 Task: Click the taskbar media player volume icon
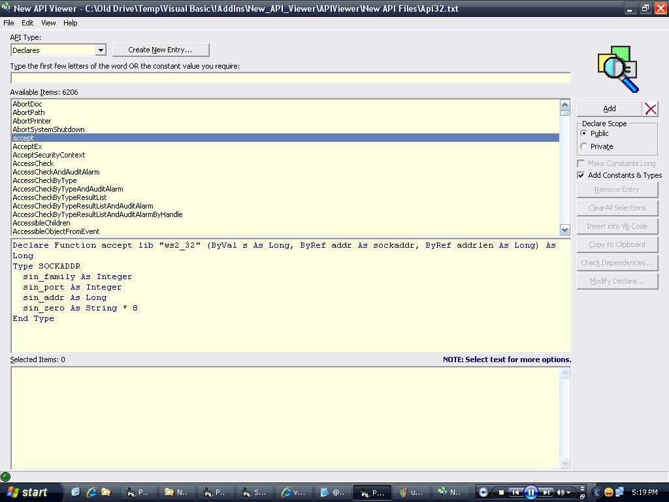pyautogui.click(x=561, y=492)
